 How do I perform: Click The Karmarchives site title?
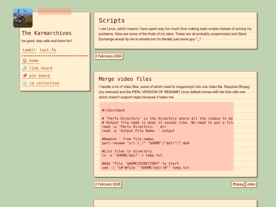click(x=47, y=33)
